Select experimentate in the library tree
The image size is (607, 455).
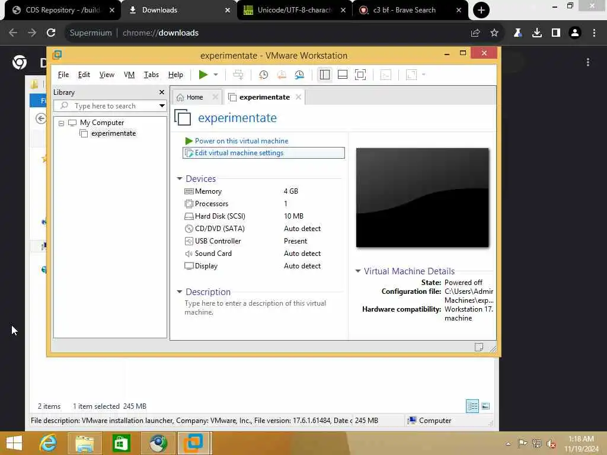[x=113, y=133]
